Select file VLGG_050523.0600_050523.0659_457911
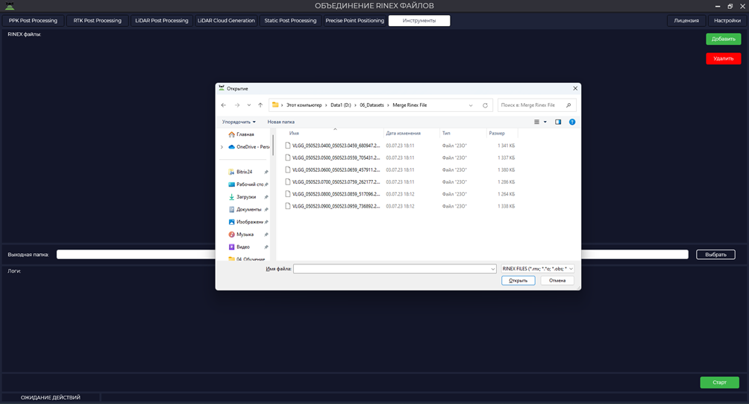 click(336, 170)
